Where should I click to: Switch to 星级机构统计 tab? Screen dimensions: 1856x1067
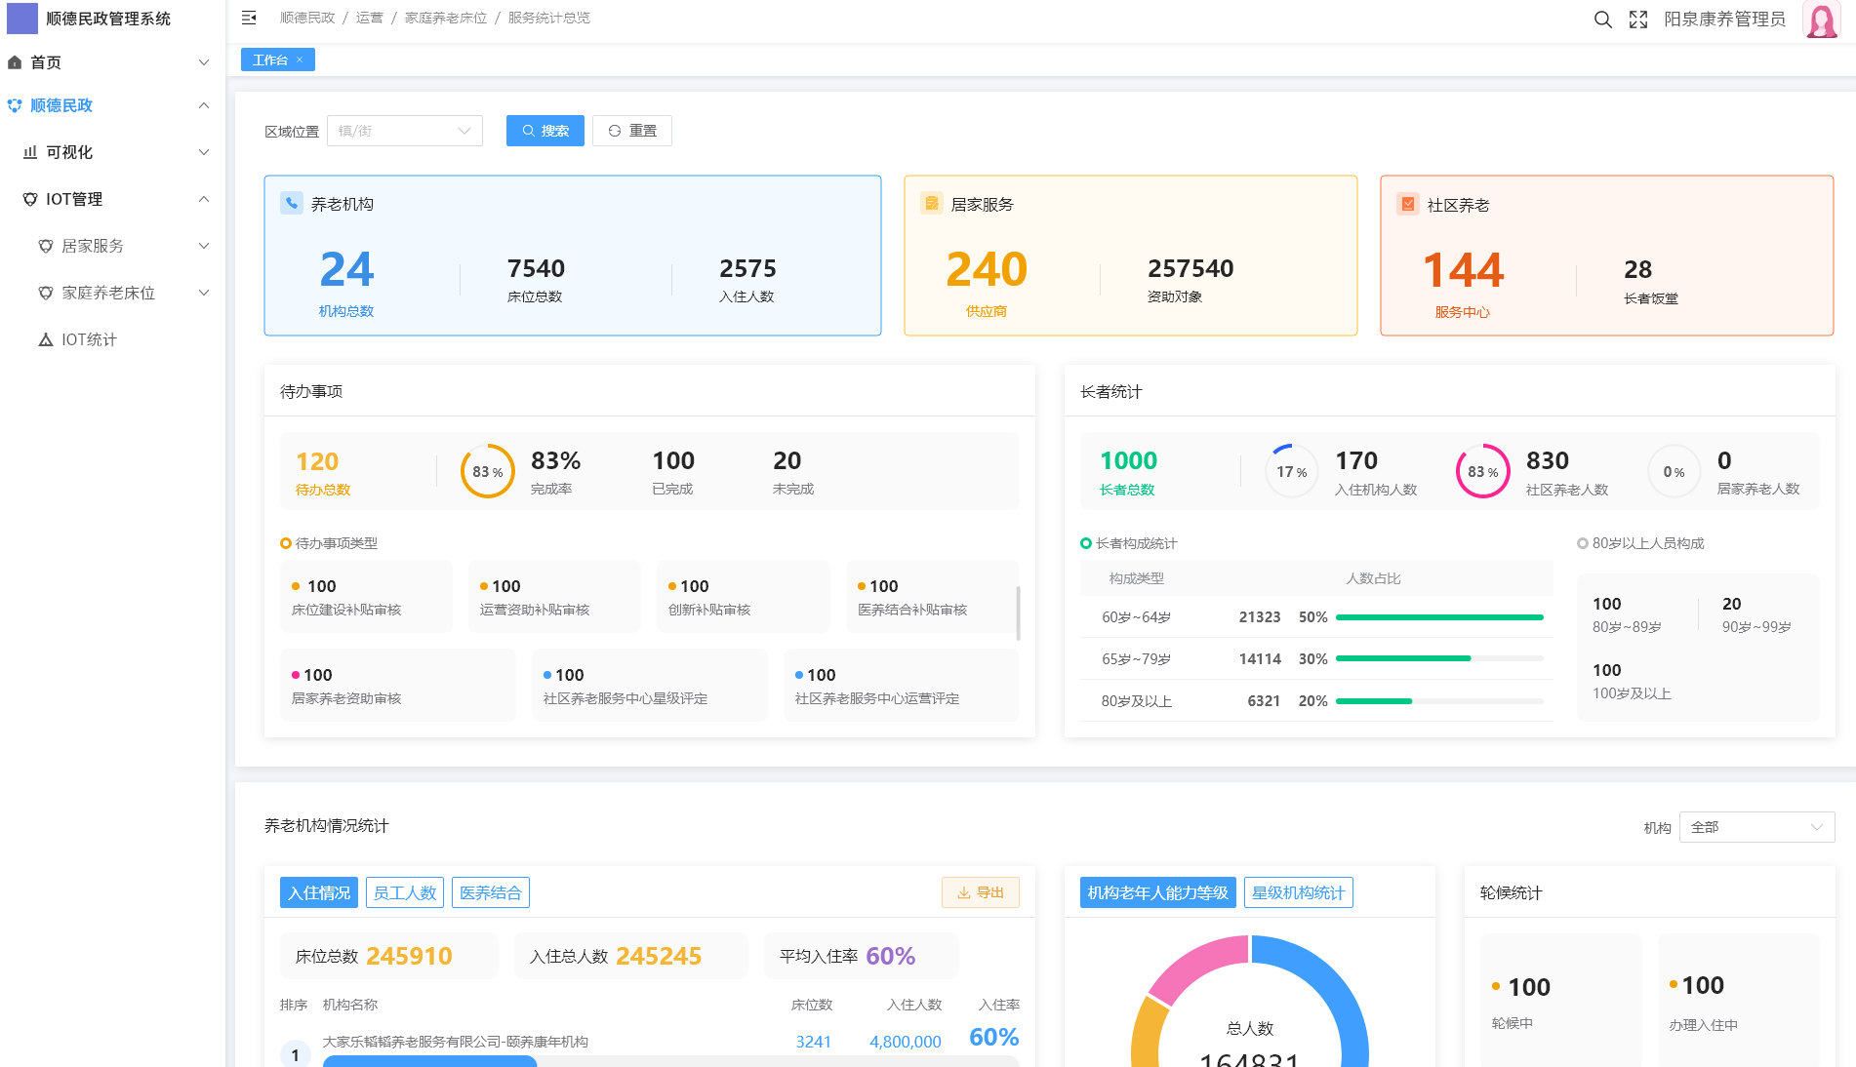(x=1299, y=892)
